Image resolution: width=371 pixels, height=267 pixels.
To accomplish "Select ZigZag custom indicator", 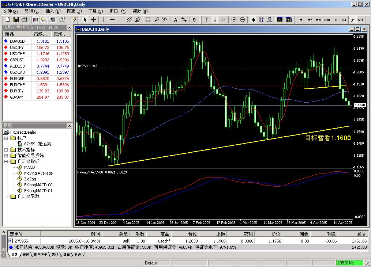I will click(x=30, y=179).
